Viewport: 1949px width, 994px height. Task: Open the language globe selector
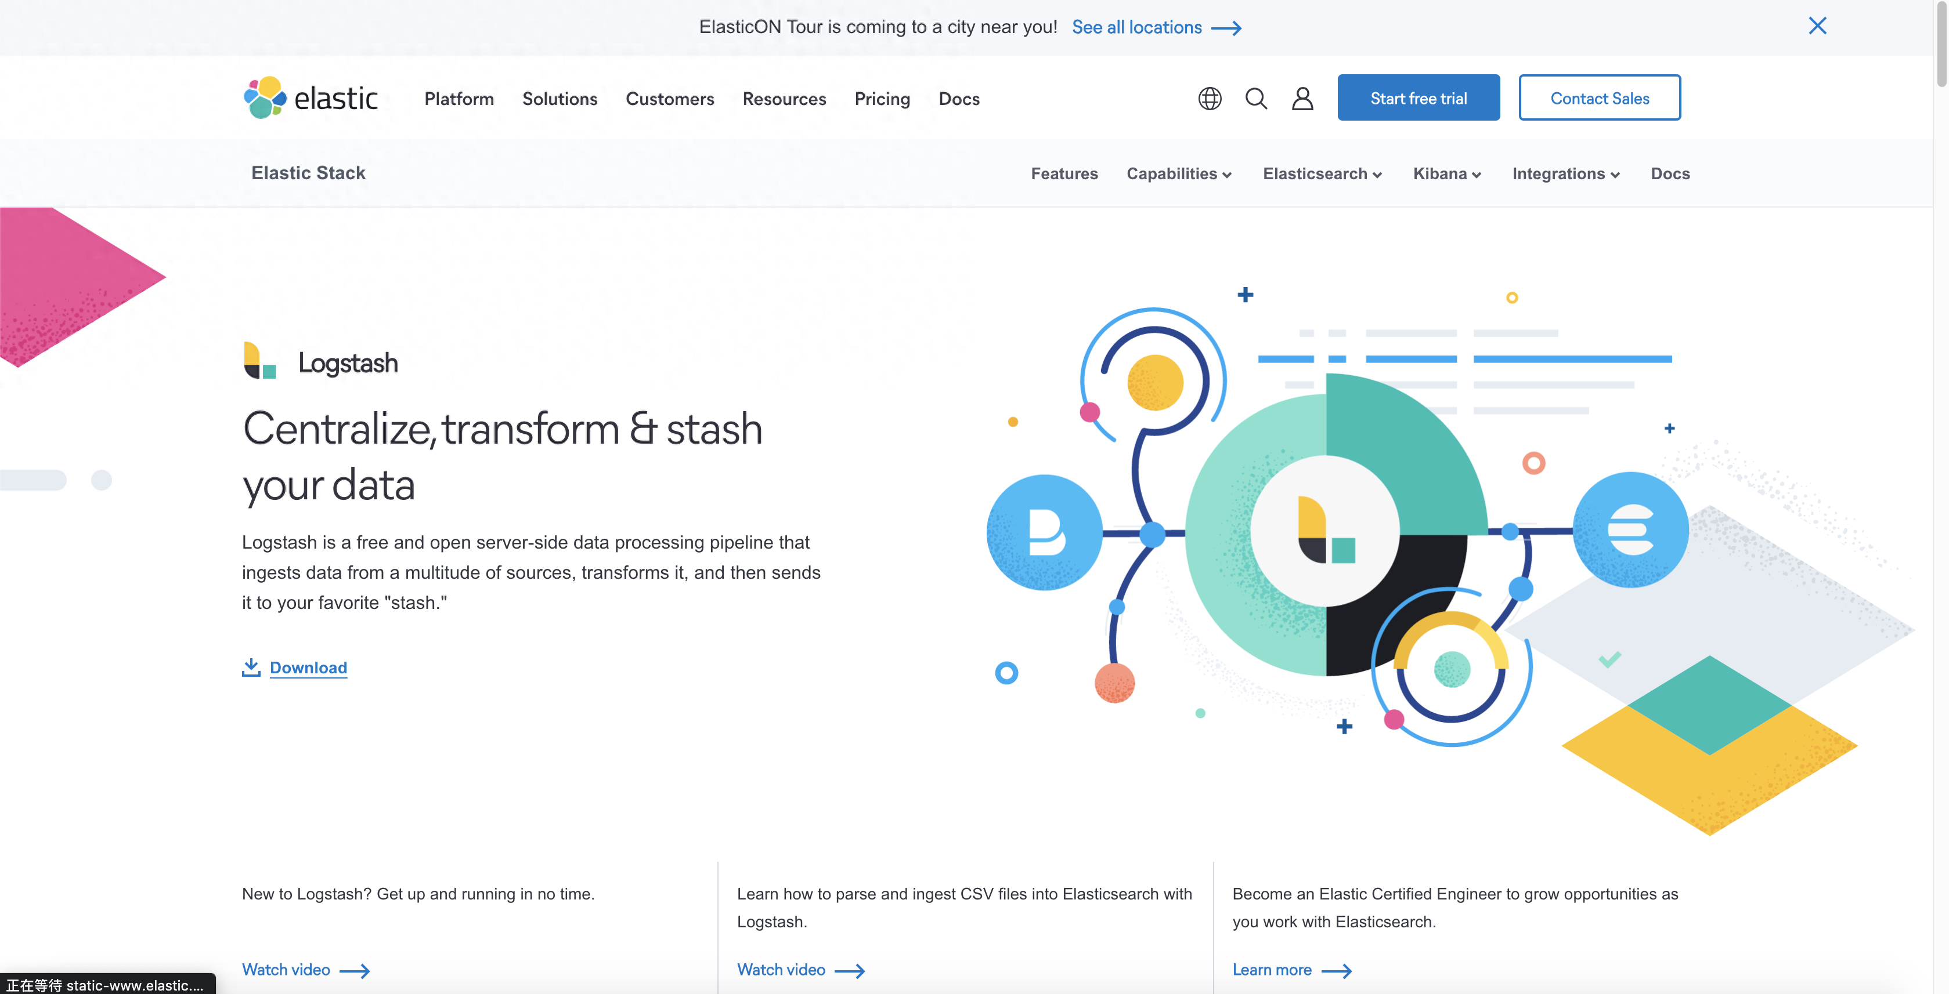click(x=1209, y=98)
